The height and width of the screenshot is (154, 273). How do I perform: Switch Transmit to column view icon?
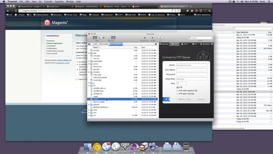click(99, 38)
